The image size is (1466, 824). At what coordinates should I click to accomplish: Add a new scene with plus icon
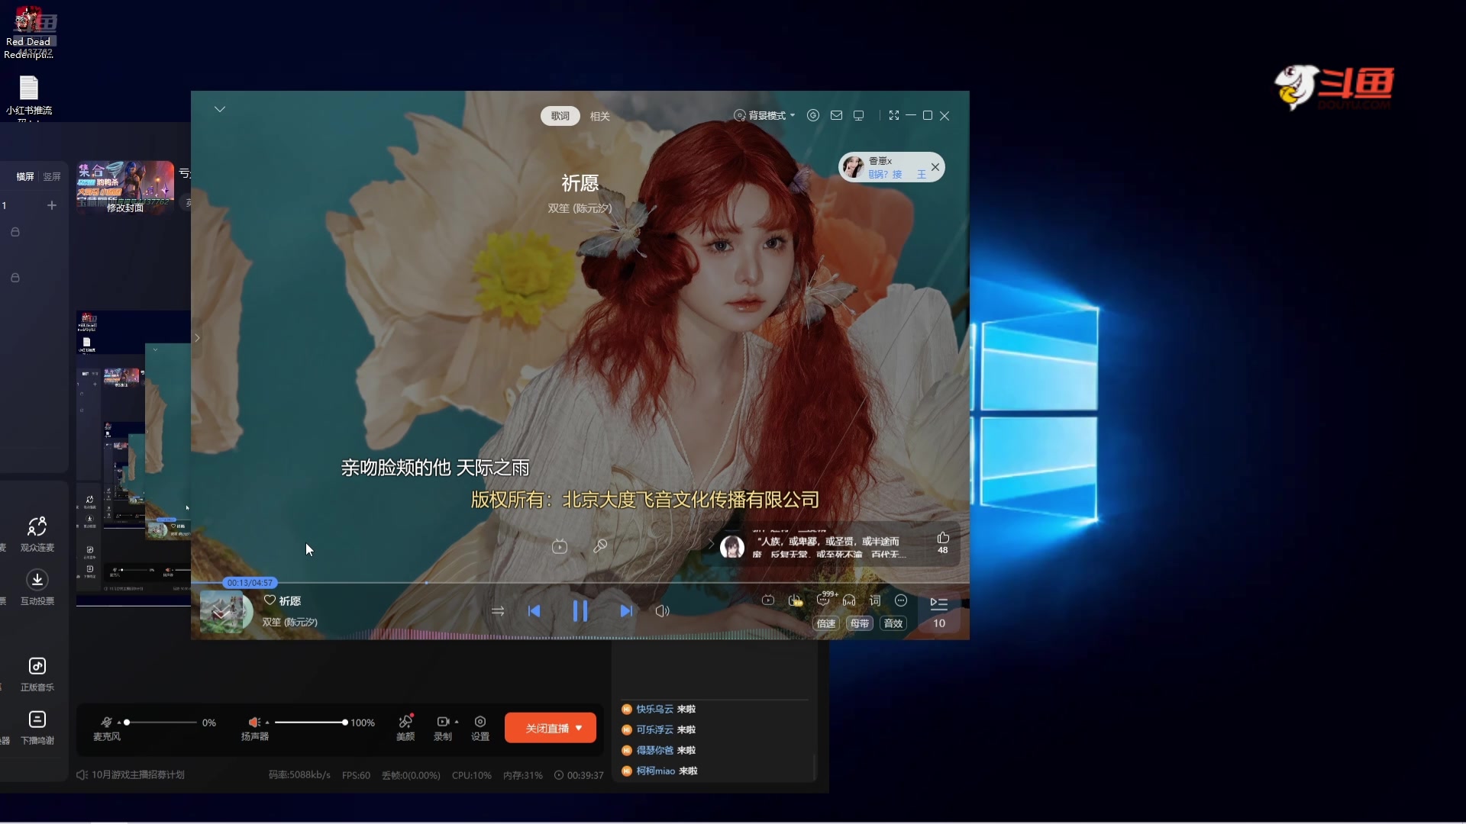click(52, 205)
